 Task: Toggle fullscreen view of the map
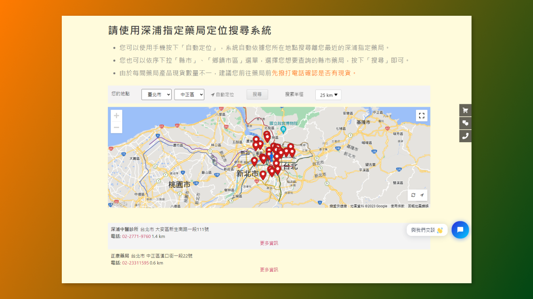tap(422, 116)
